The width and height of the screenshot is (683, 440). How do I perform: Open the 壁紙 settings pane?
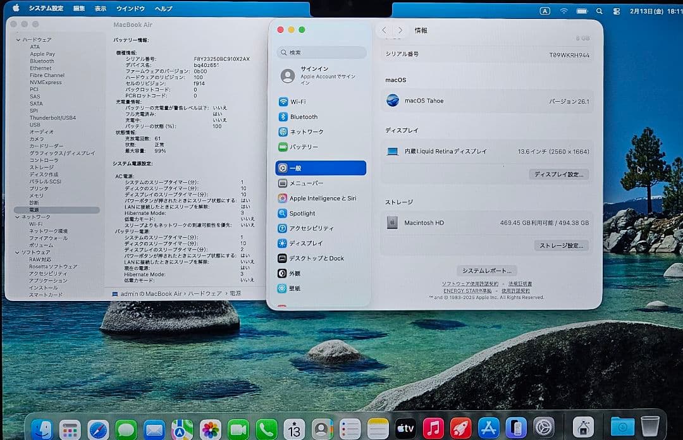(294, 288)
